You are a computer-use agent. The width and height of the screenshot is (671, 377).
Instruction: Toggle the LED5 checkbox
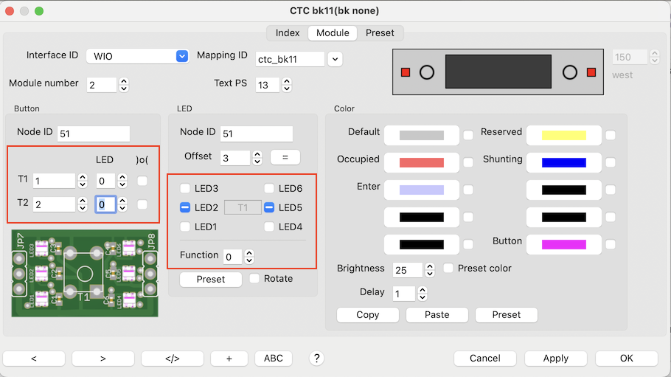pyautogui.click(x=269, y=208)
